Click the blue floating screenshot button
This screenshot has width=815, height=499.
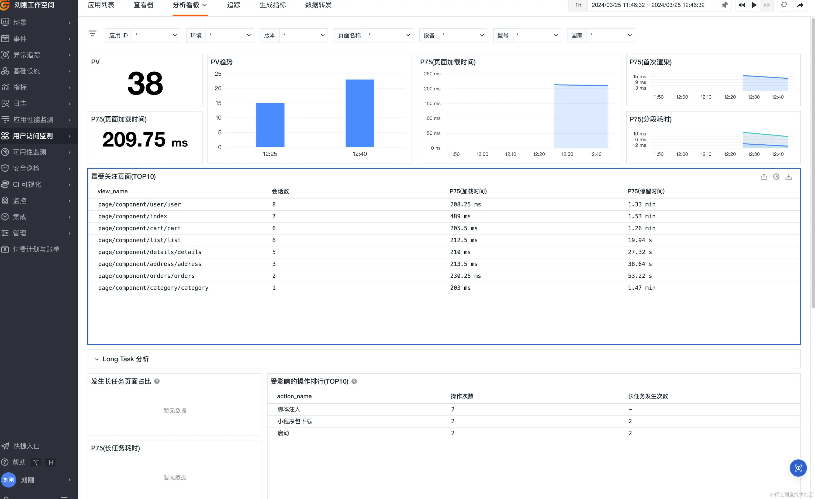point(798,468)
